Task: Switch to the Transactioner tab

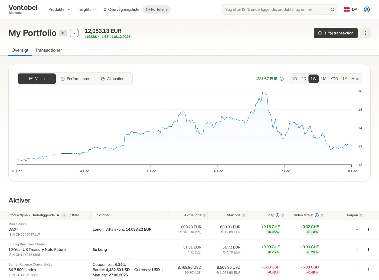Action: click(x=48, y=50)
